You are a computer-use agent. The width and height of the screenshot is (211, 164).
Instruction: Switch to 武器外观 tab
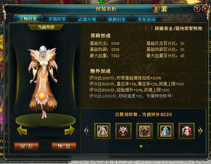coord(87,19)
